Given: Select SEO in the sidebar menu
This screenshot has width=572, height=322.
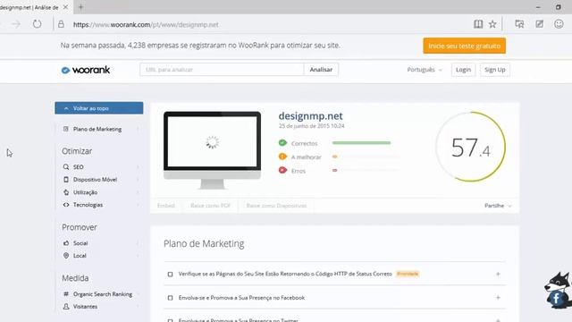Looking at the screenshot, I should click(79, 167).
